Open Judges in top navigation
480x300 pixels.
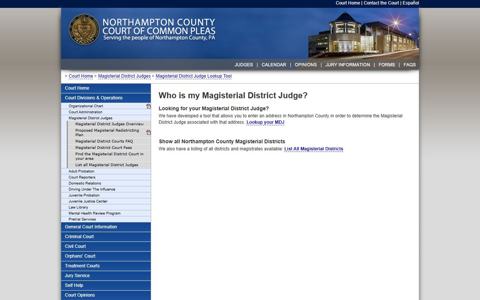tap(244, 65)
